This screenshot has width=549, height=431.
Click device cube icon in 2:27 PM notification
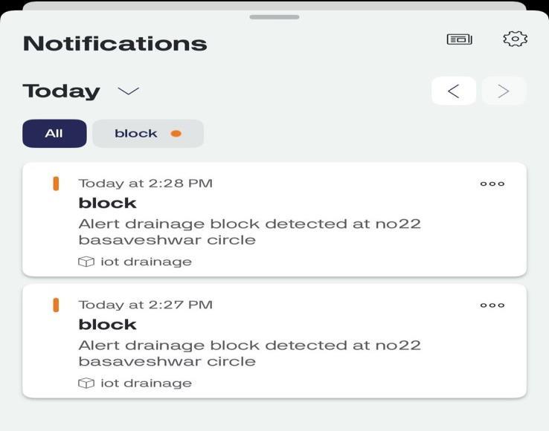pyautogui.click(x=86, y=383)
